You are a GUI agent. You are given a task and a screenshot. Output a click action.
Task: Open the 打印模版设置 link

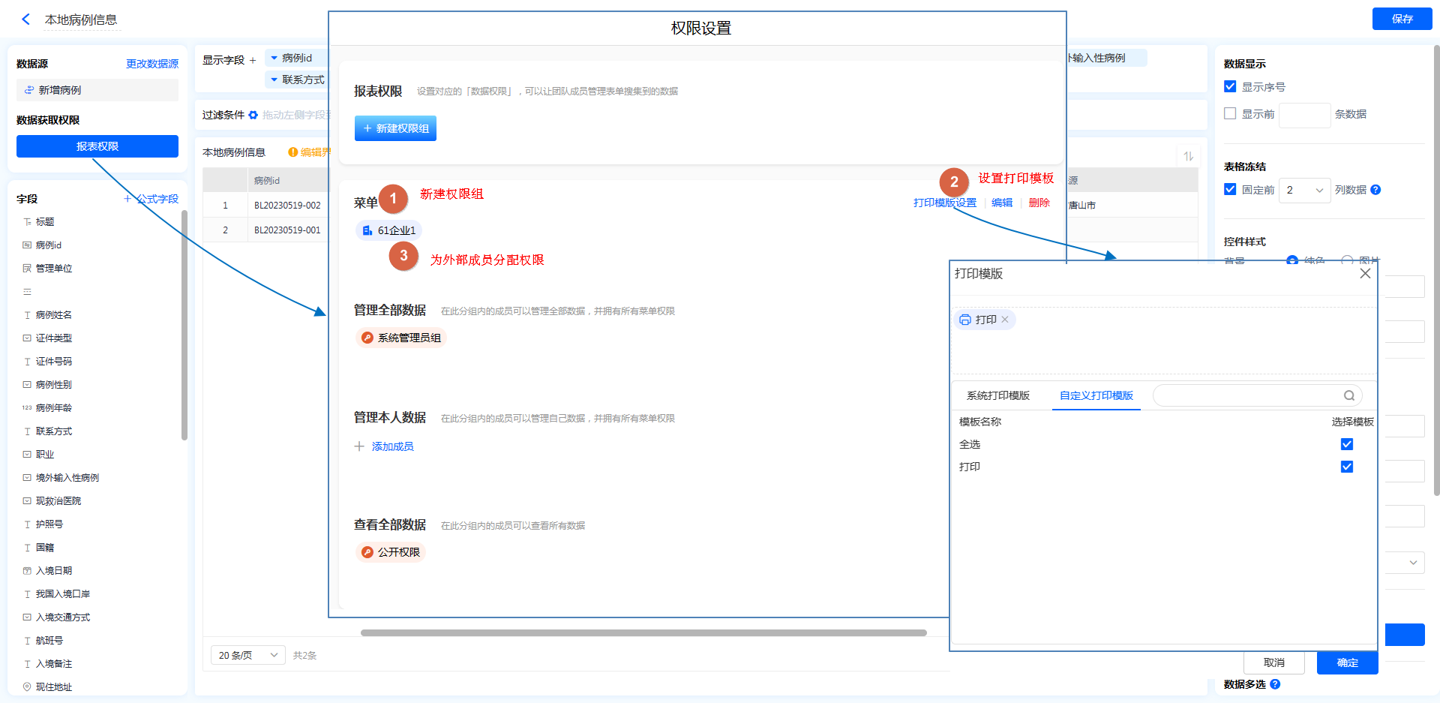(x=944, y=203)
